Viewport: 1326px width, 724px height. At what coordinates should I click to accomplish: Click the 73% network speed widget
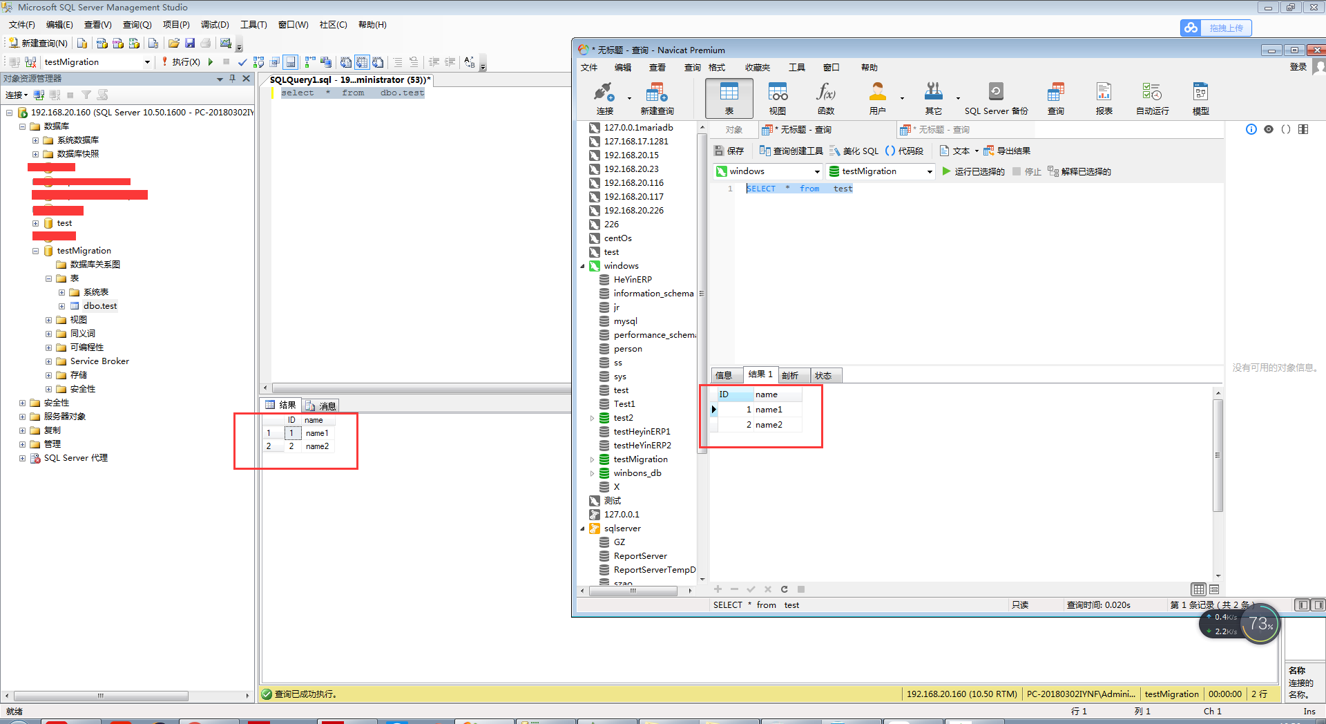click(1260, 625)
